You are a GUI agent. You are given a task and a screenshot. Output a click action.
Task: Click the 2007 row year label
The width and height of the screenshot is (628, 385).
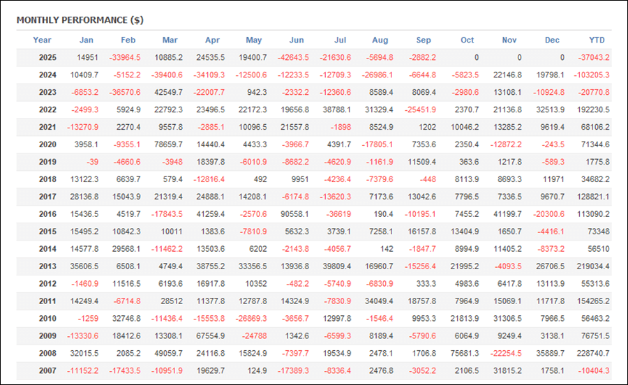(x=47, y=371)
